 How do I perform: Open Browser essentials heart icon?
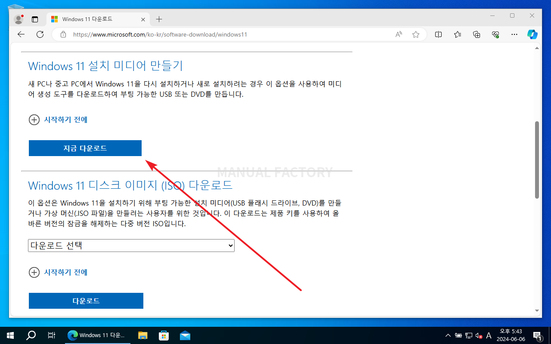click(x=495, y=34)
